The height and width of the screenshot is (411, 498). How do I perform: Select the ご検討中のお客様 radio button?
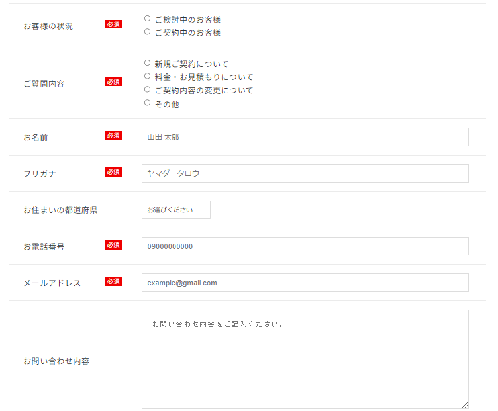tap(147, 19)
